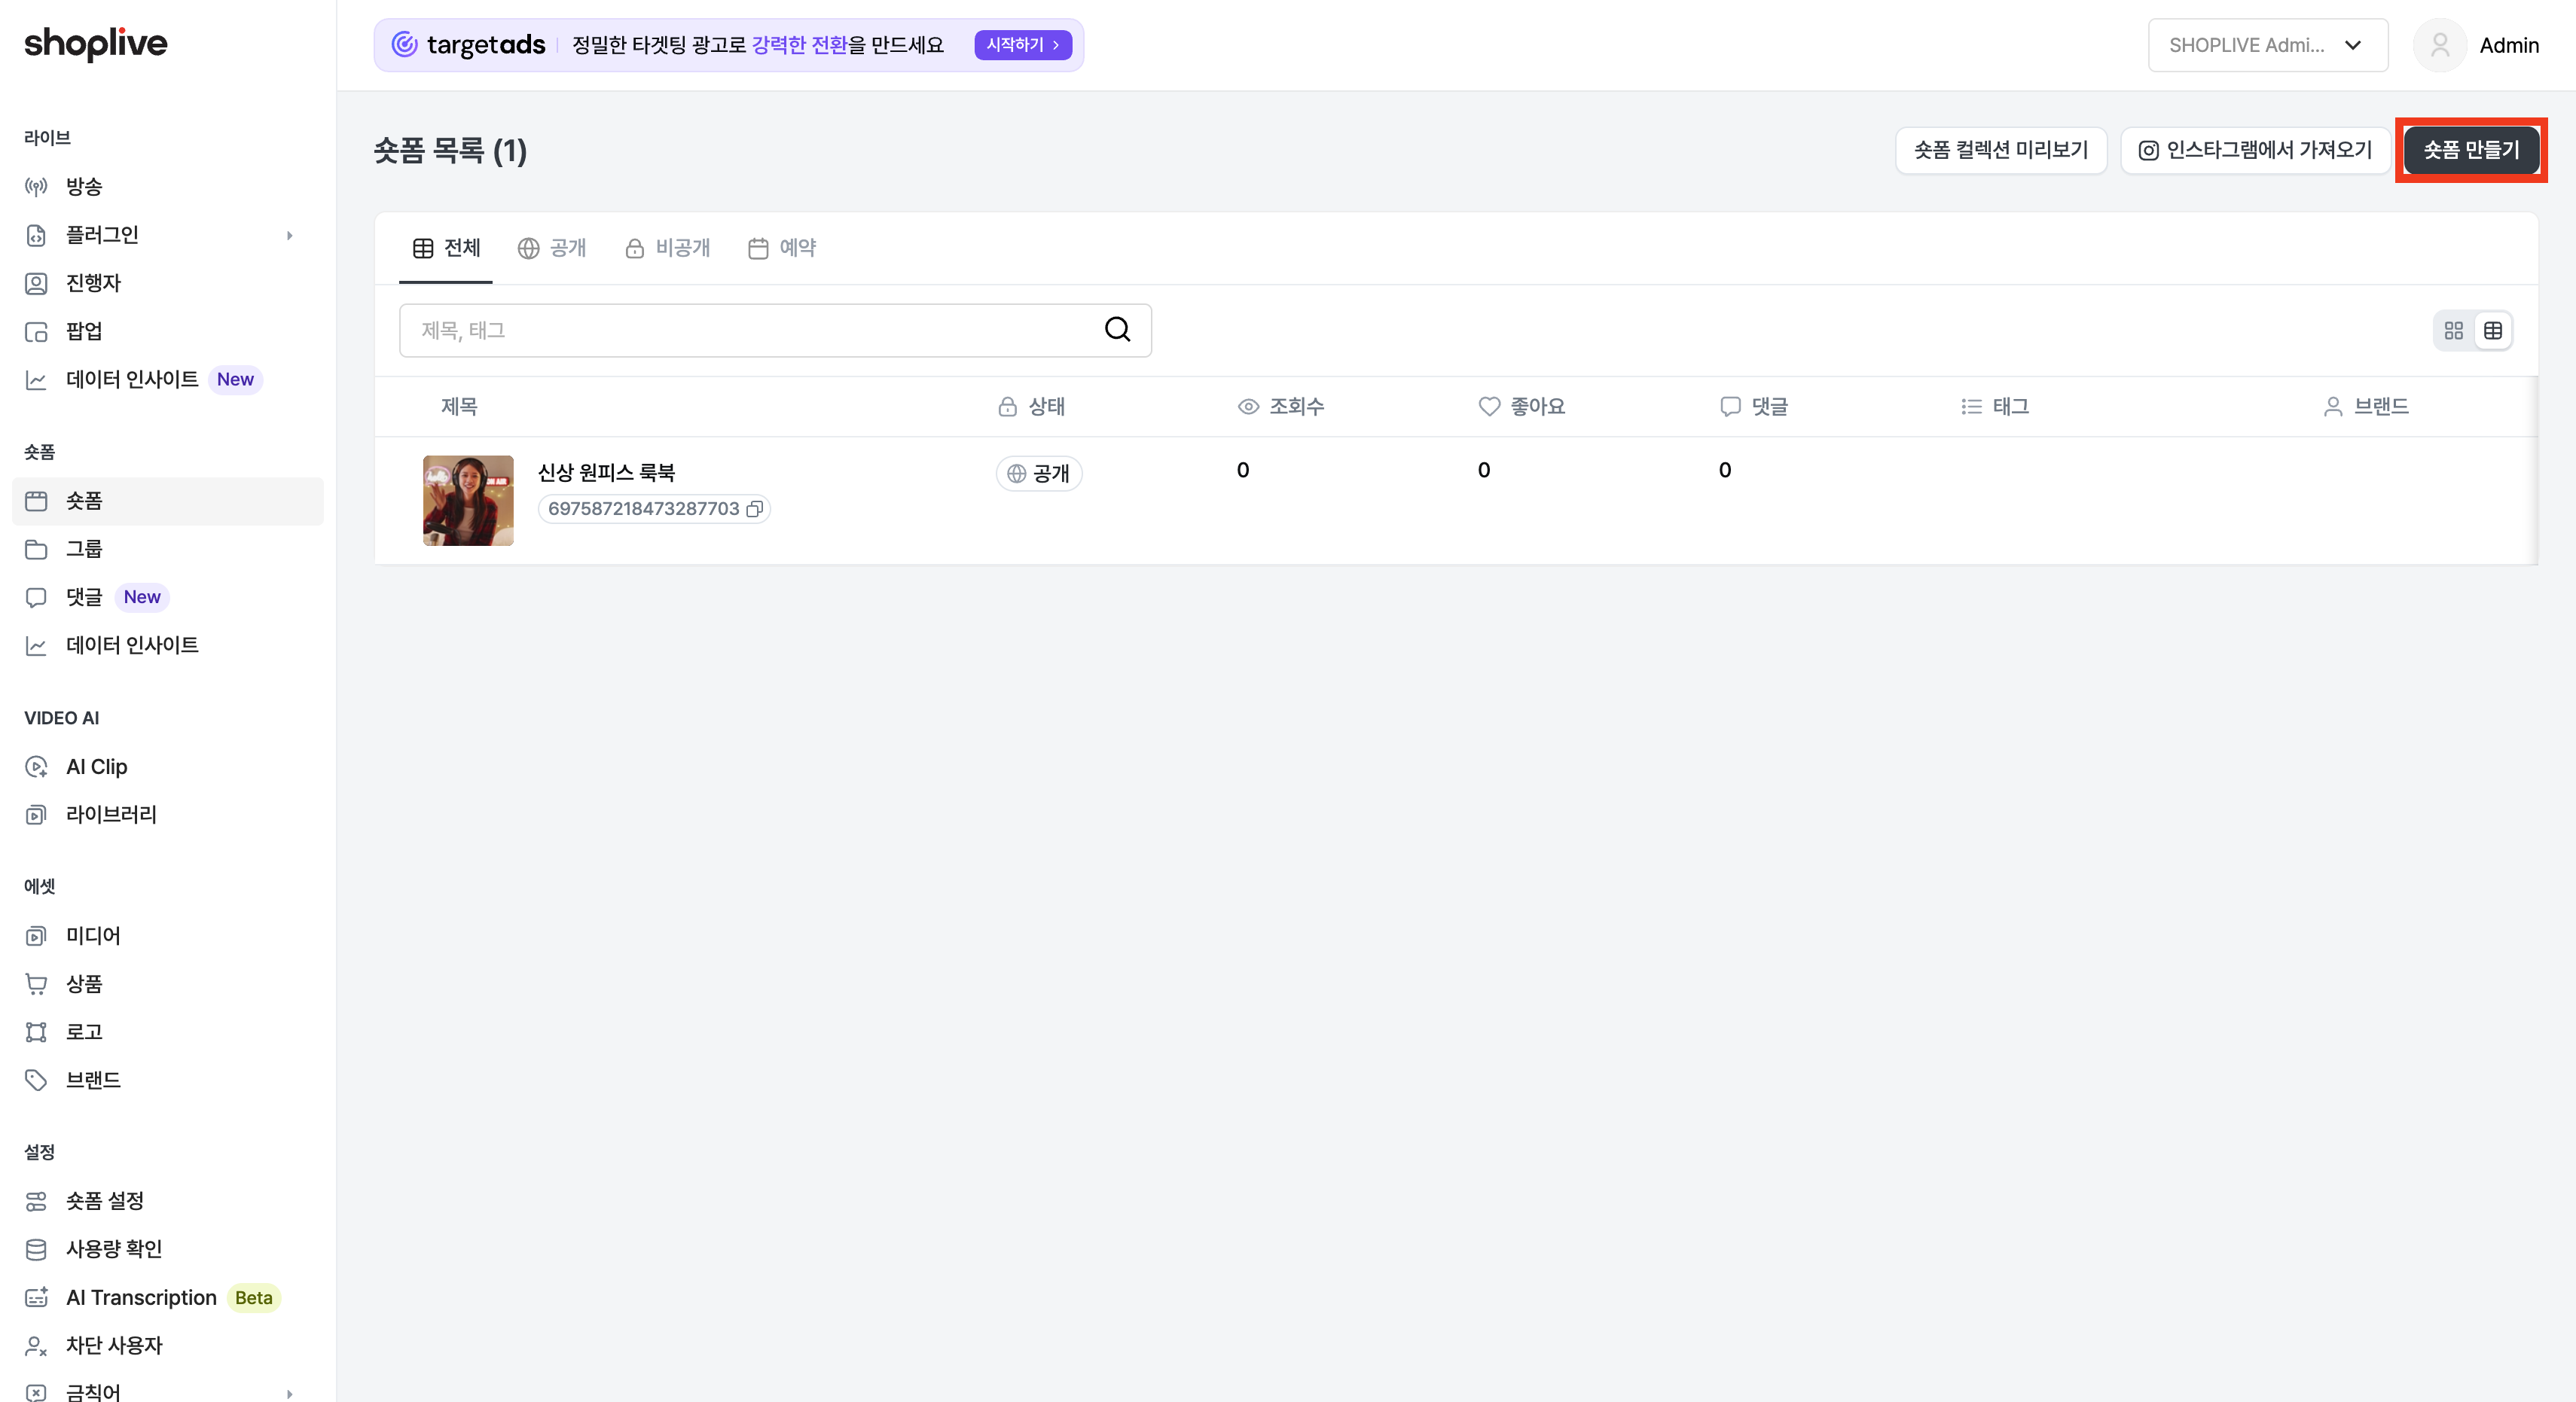Open 방송 broadcast page in sidebar
The image size is (2576, 1402).
pyautogui.click(x=167, y=186)
